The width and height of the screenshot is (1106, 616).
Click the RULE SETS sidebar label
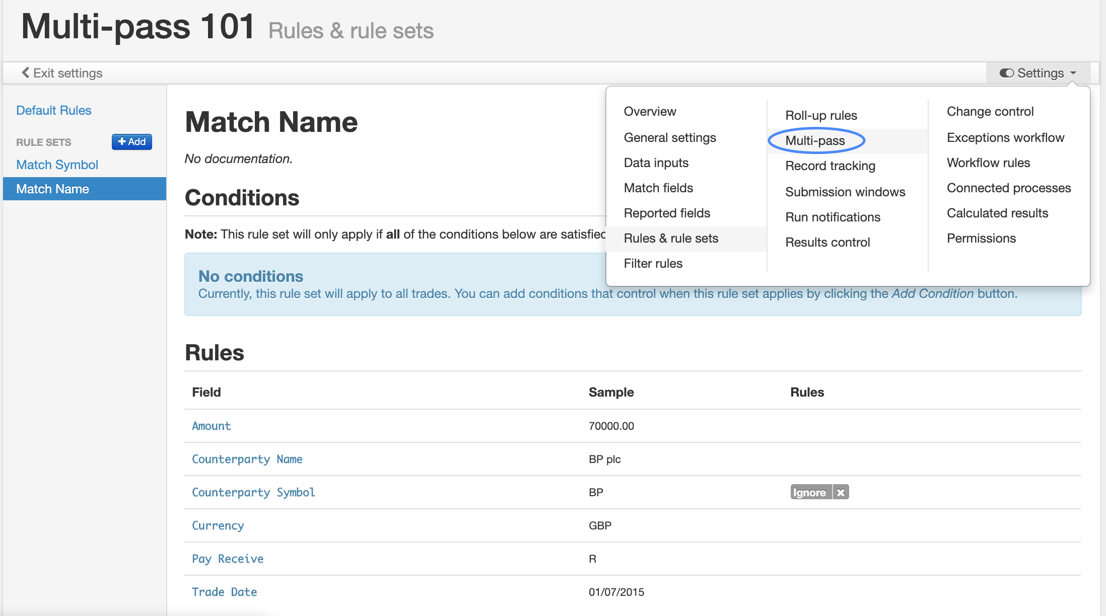(43, 142)
